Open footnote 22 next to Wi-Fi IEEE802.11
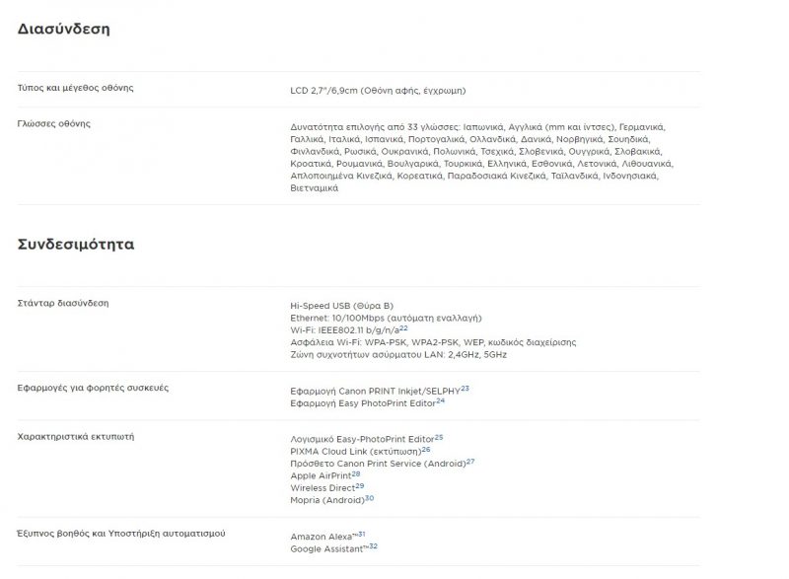 tap(403, 328)
